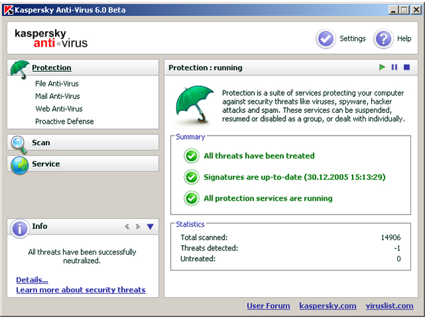Image resolution: width=425 pixels, height=319 pixels.
Task: Collapse Info panel with the down triangle
Action: [150, 227]
